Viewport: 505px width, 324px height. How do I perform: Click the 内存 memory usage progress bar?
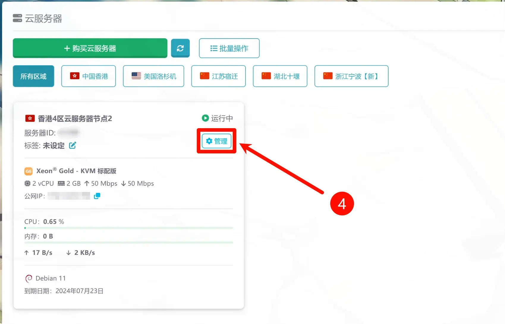coord(129,242)
